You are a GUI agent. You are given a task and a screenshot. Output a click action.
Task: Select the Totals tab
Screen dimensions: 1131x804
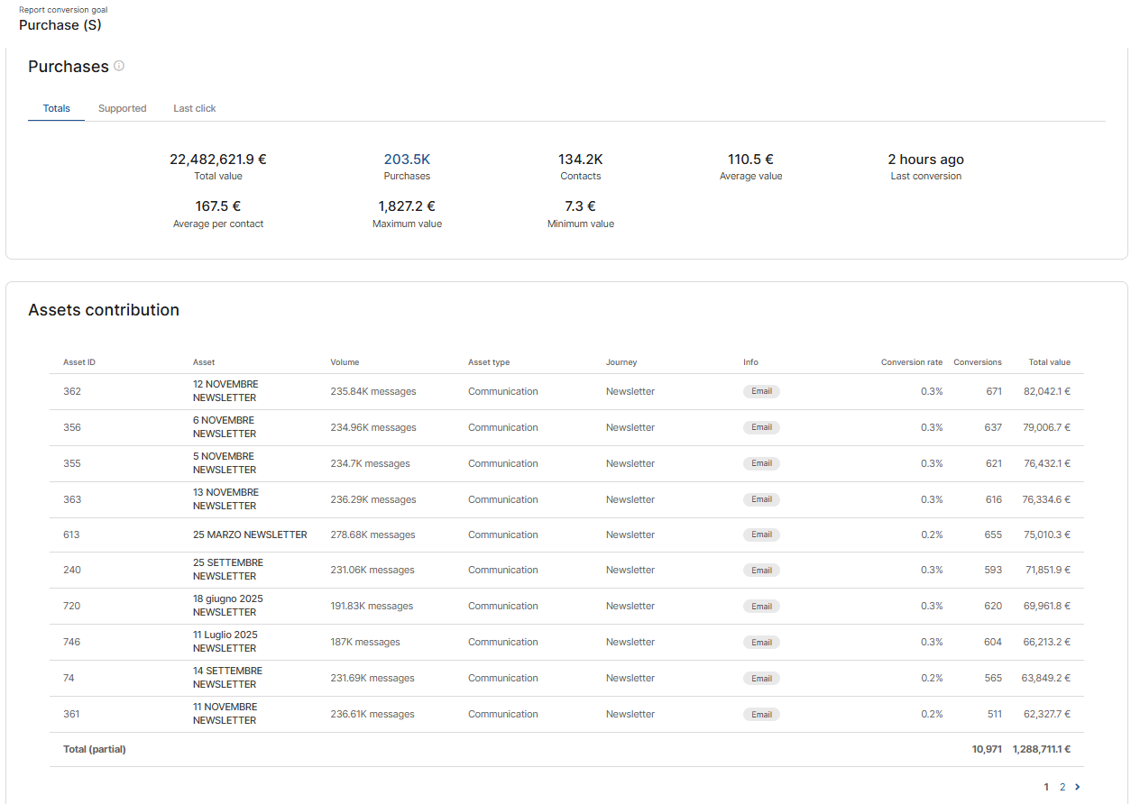pyautogui.click(x=56, y=108)
